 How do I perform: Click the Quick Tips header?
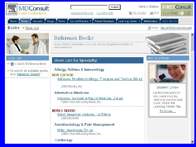point(27,58)
